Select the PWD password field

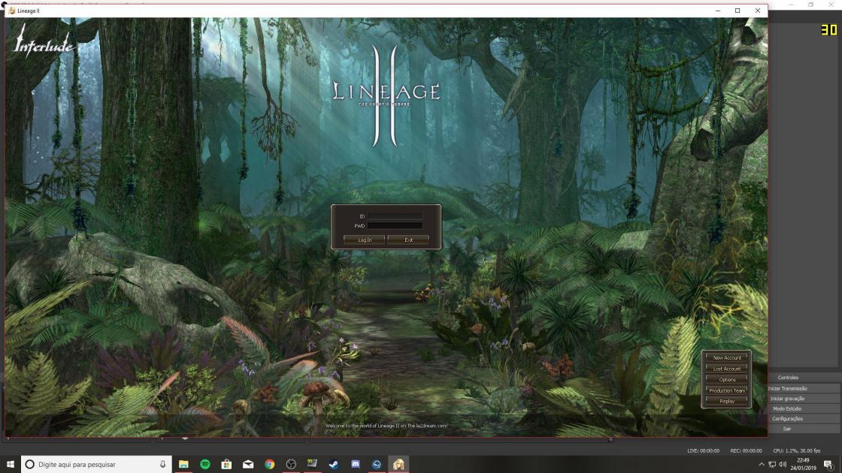395,225
